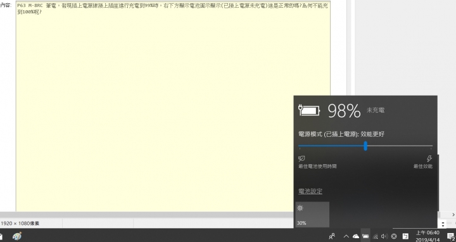Click inside the yellow 內容 text box
456x242 pixels.
tap(173, 107)
